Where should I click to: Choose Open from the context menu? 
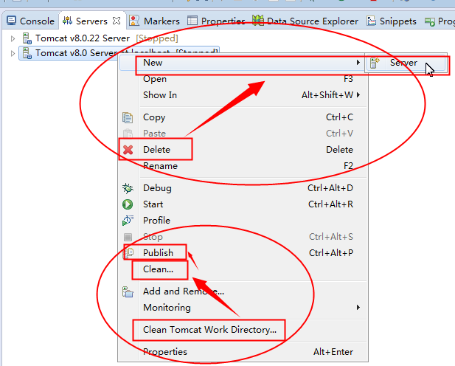243,79
